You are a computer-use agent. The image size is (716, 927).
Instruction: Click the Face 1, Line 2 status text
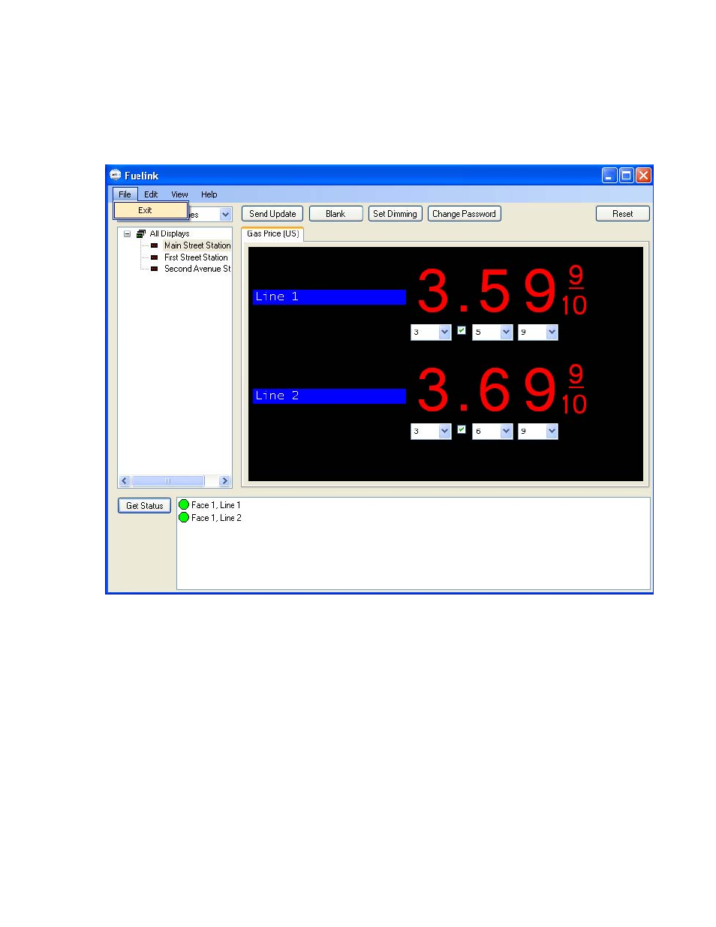pyautogui.click(x=216, y=518)
